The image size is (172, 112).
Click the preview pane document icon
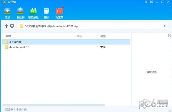(169, 35)
